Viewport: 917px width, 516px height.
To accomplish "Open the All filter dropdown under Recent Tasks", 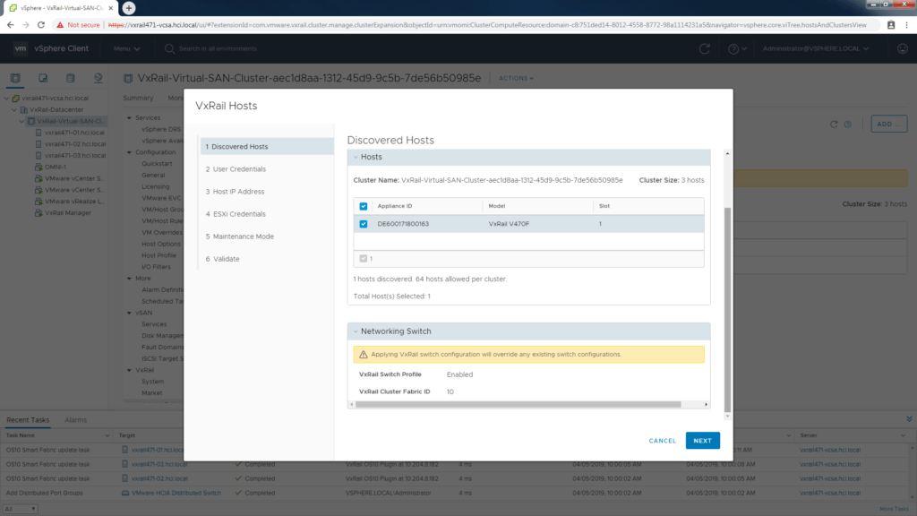I will 20,509.
